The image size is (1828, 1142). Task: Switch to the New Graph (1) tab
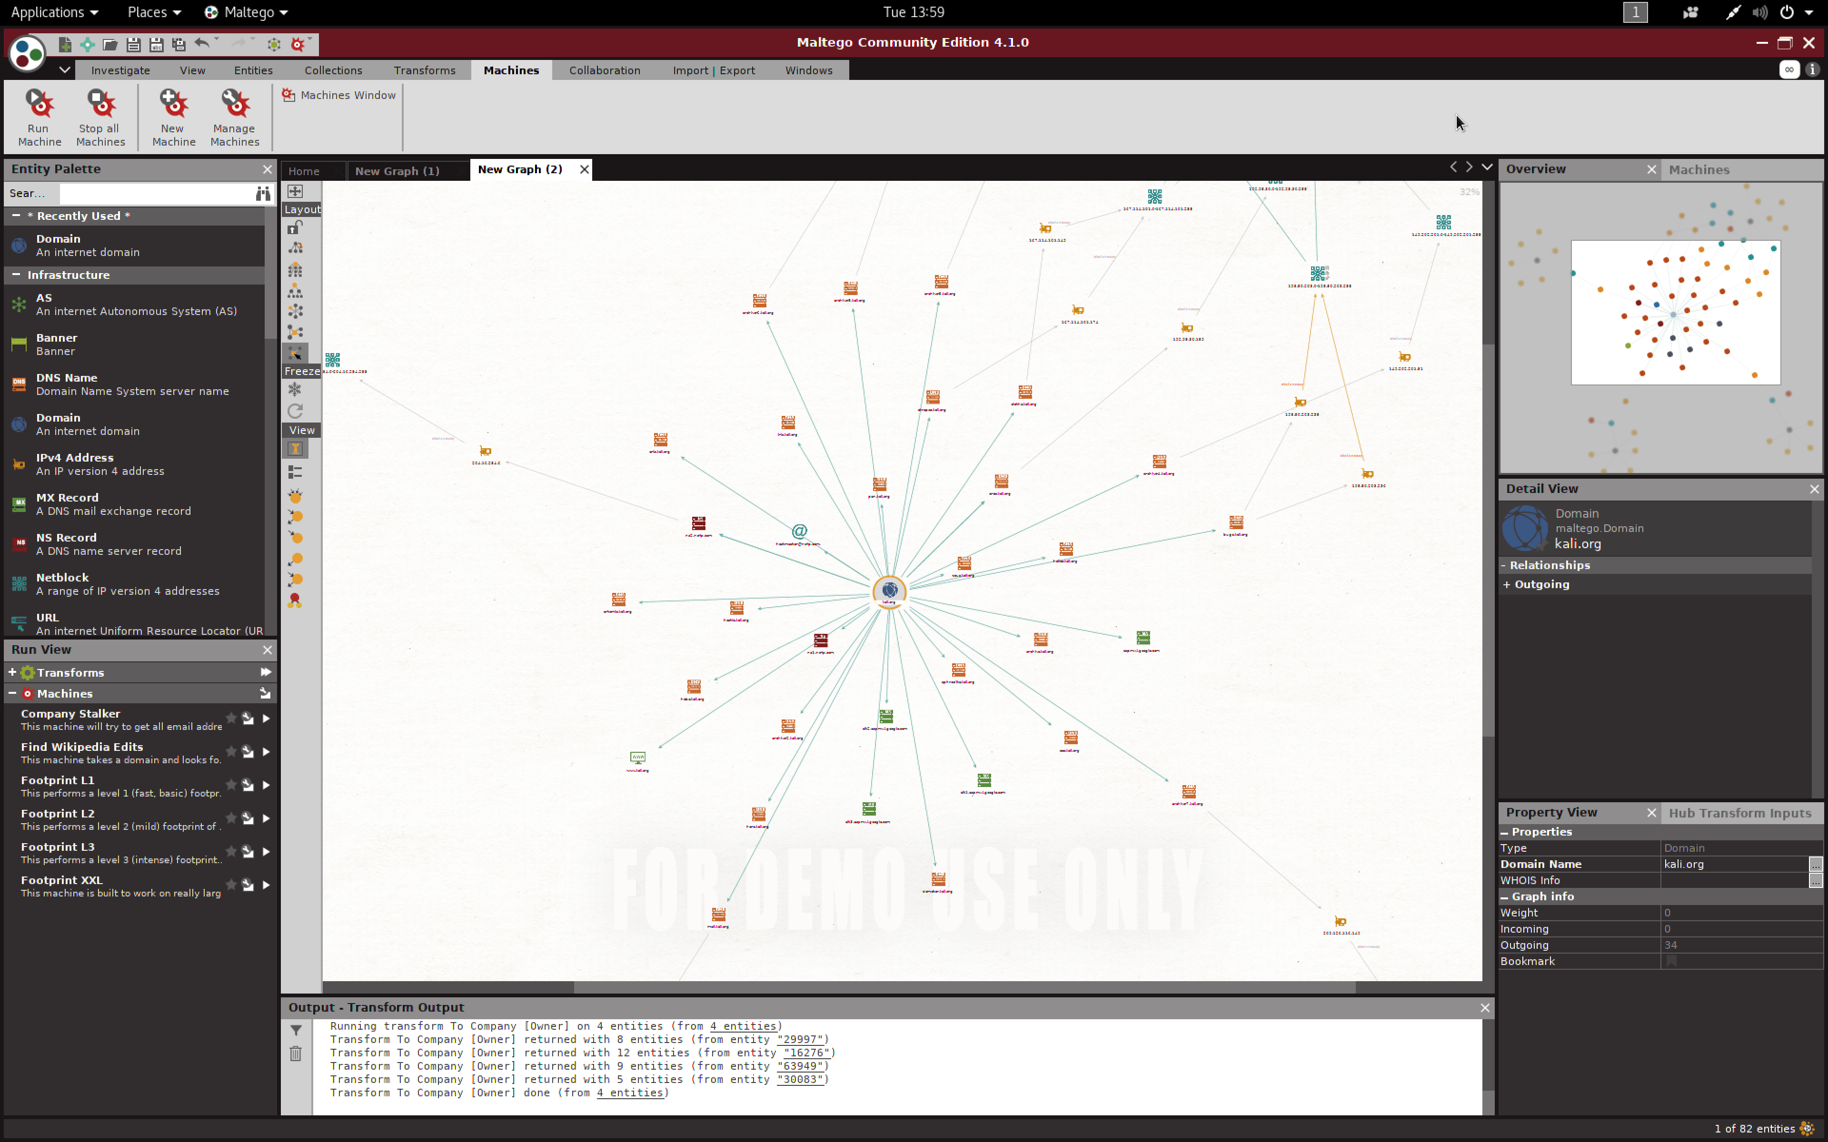click(x=397, y=171)
